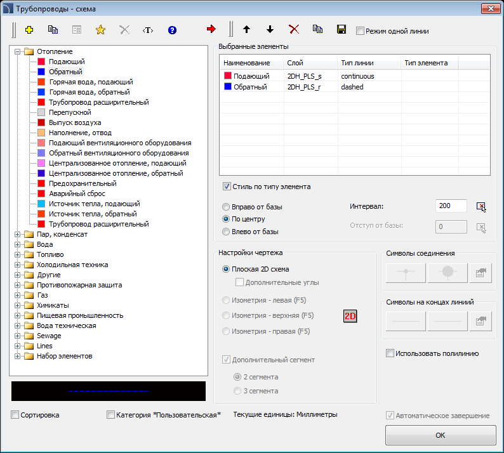Click the Тип линии column header
504x453 pixels.
pyautogui.click(x=369, y=63)
